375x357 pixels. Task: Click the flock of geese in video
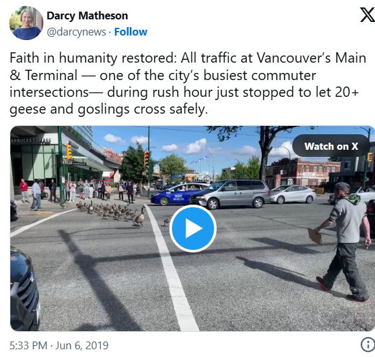pos(111,212)
